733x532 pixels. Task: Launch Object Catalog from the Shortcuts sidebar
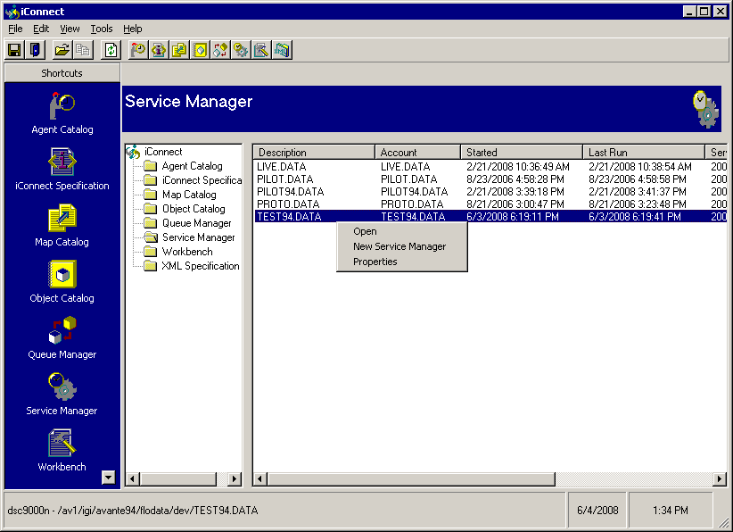point(62,276)
